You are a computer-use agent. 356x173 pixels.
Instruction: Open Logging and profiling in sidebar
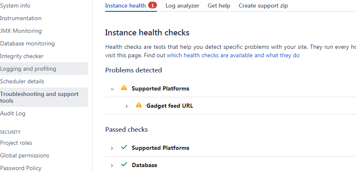(x=43, y=69)
